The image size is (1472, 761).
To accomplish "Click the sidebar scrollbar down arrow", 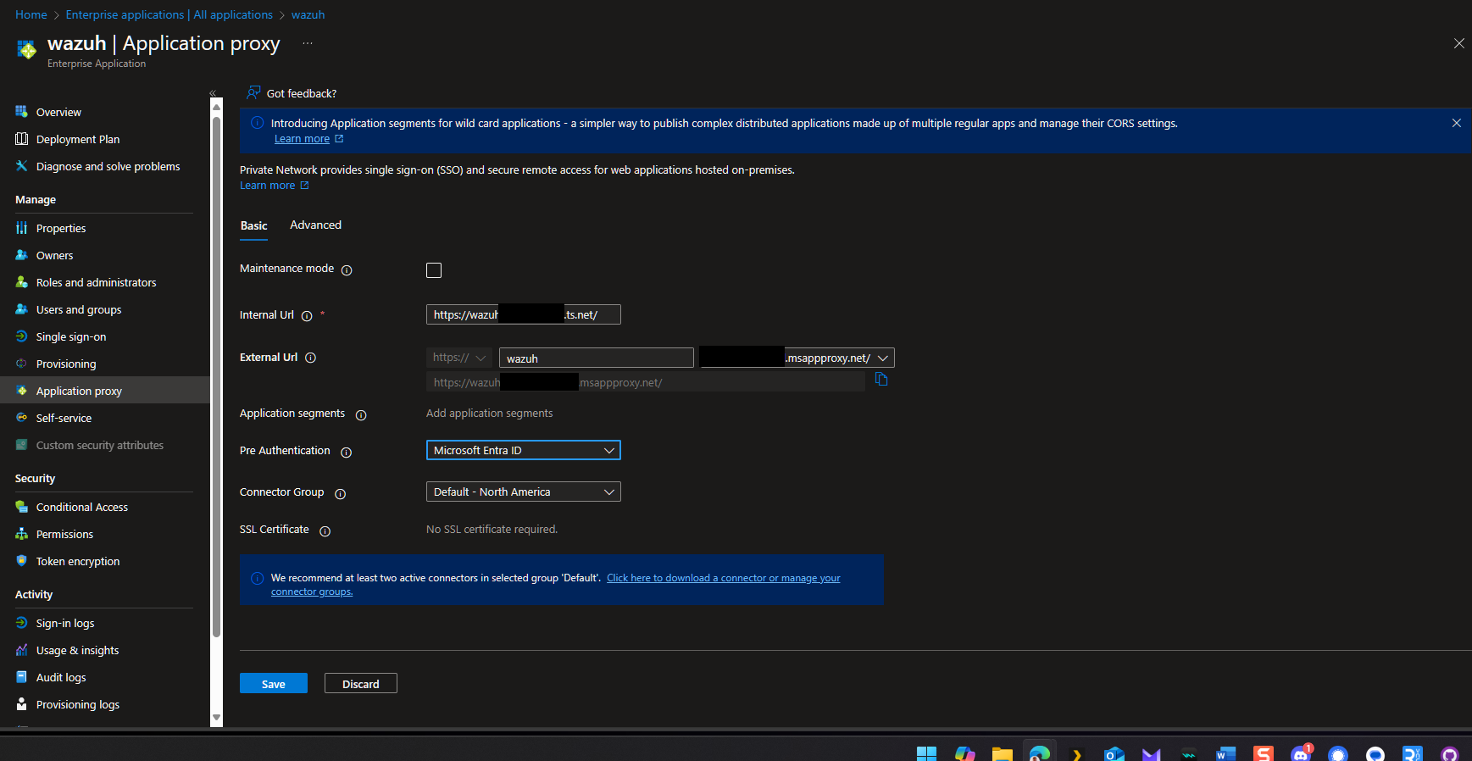I will tap(216, 718).
